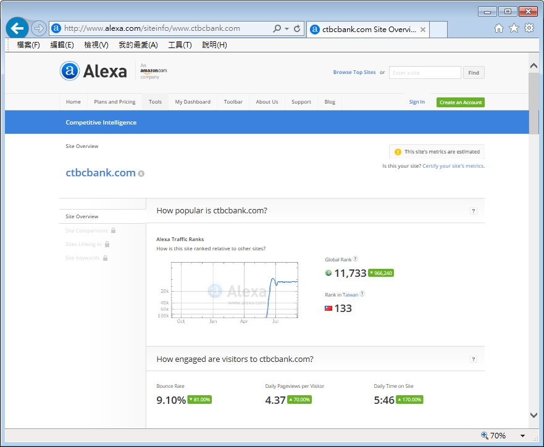544x447 pixels.
Task: Click lock icon next to Sites Linking In
Action: (107, 244)
